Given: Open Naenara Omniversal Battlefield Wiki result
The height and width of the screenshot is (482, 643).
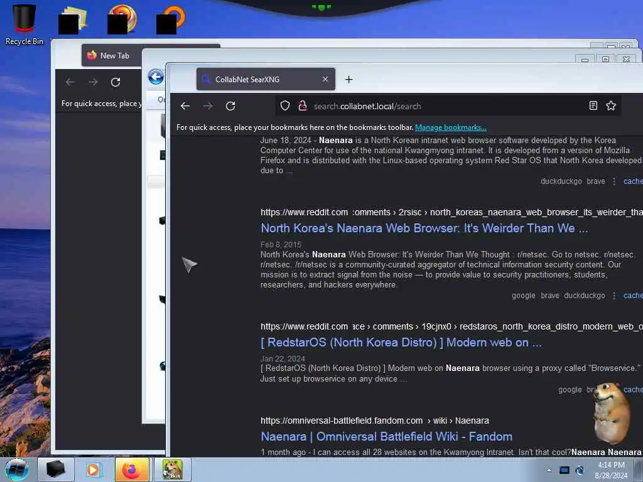Looking at the screenshot, I should coord(386,437).
